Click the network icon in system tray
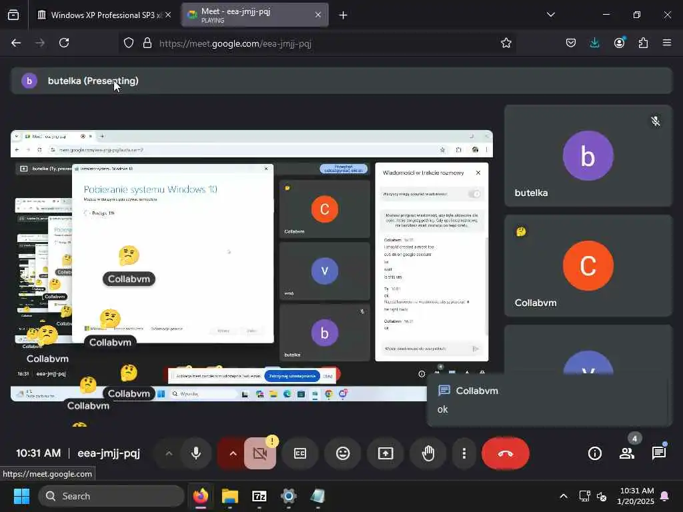683x512 pixels. (584, 496)
